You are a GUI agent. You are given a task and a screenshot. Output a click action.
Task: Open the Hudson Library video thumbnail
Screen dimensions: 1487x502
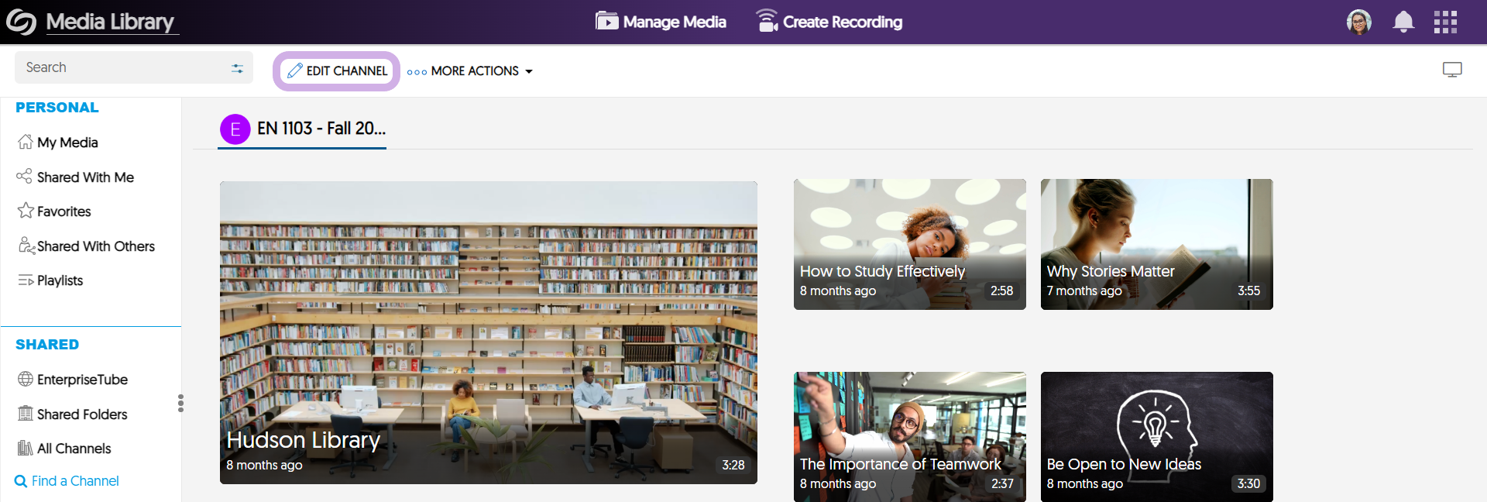pos(489,333)
